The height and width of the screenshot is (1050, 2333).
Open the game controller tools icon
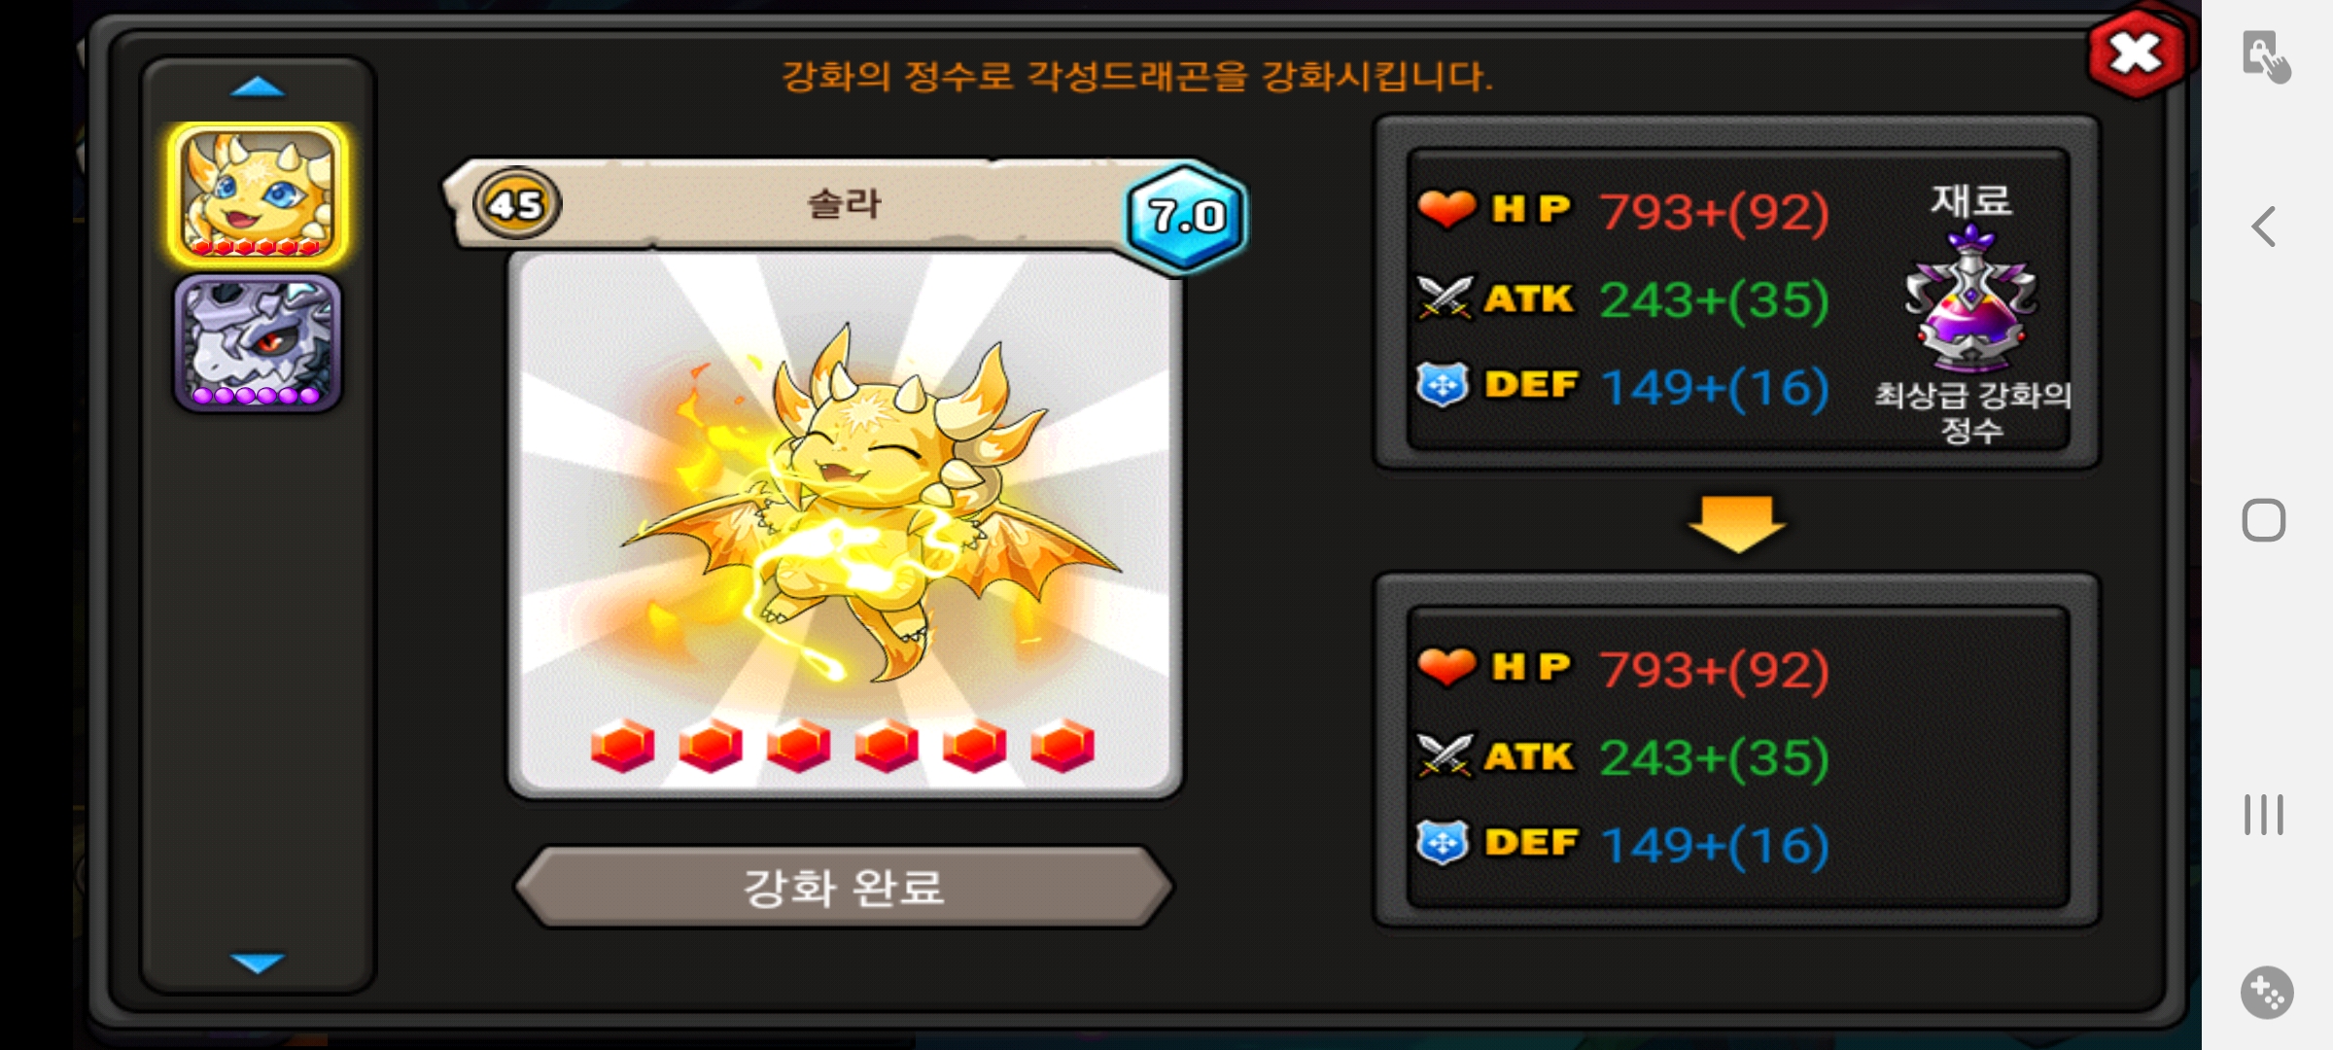2267,993
